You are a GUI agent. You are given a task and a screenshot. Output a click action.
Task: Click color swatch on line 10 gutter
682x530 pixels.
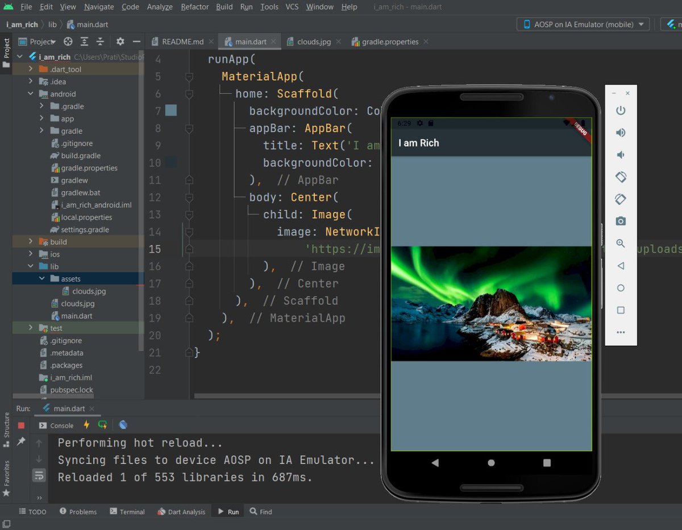171,162
